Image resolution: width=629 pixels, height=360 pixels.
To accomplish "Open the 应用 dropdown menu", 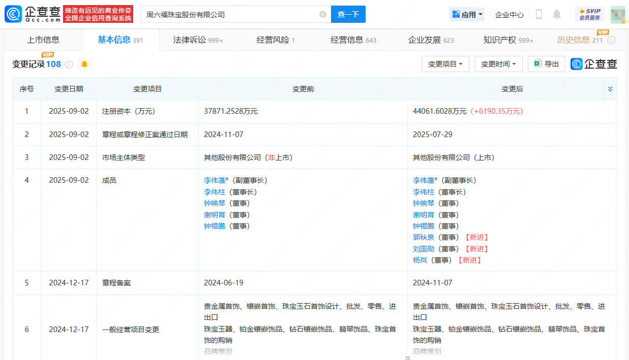I will (x=467, y=14).
